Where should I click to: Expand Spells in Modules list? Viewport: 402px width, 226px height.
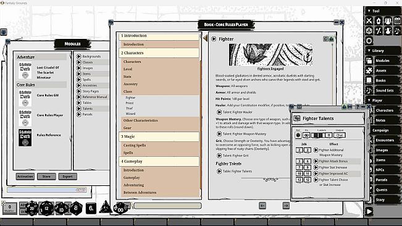79,80
